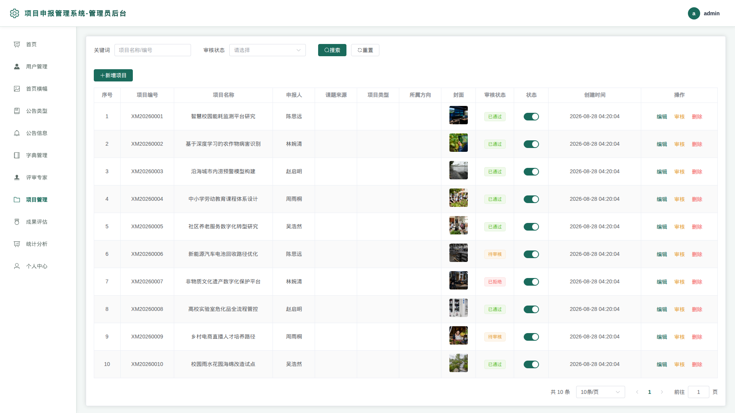Toggle status switch for XM20260002

(531, 144)
